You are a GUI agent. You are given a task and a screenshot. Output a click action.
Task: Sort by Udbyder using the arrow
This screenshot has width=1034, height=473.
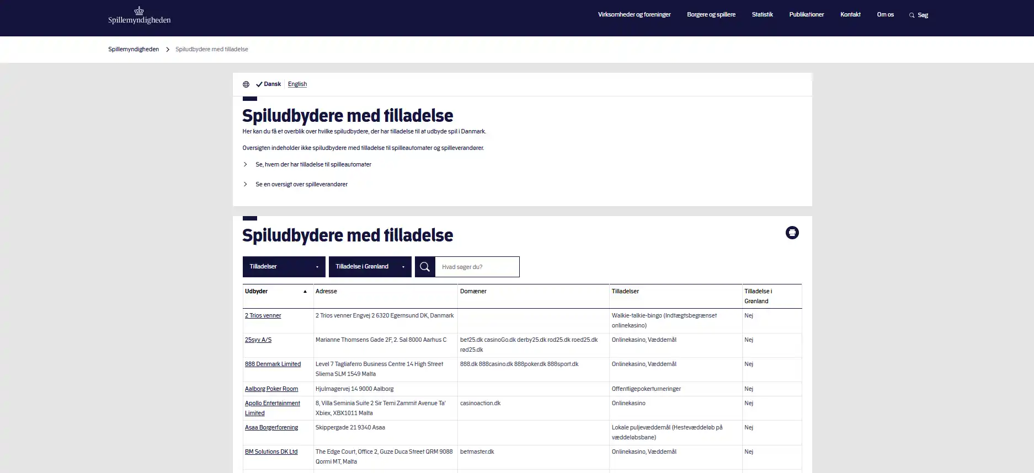point(305,291)
